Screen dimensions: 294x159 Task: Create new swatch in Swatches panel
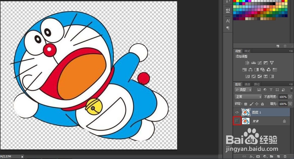(278, 46)
